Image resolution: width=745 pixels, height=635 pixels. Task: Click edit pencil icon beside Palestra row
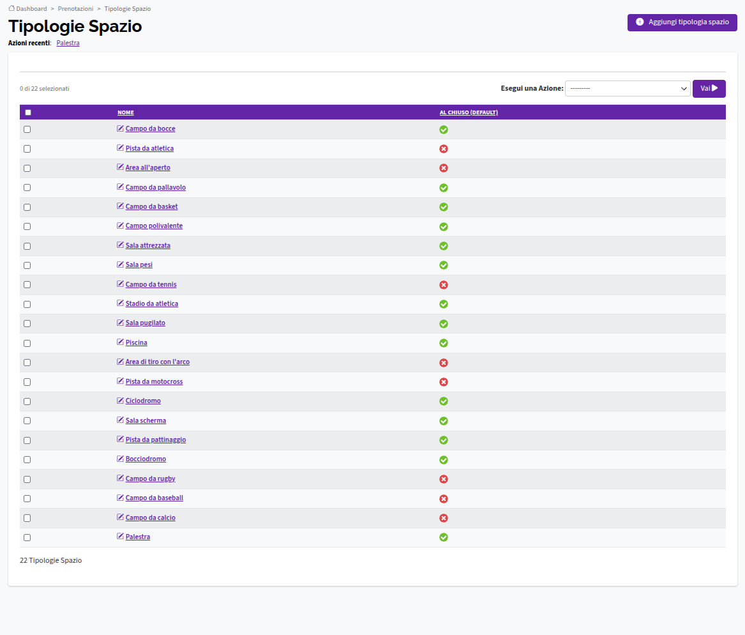pyautogui.click(x=120, y=537)
